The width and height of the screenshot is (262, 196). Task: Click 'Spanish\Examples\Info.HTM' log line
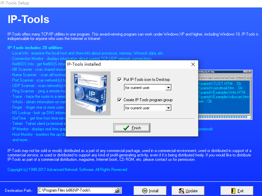click(x=224, y=92)
